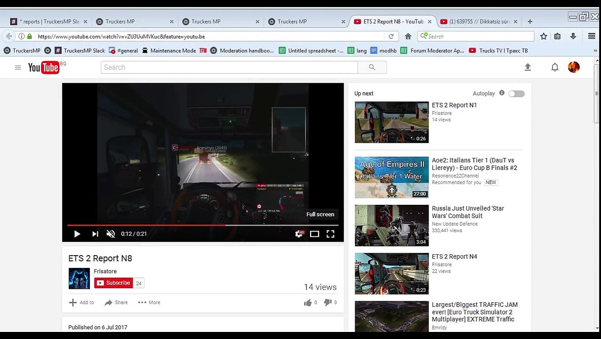The image size is (601, 339).
Task: Unmute the video volume icon
Action: (x=111, y=234)
